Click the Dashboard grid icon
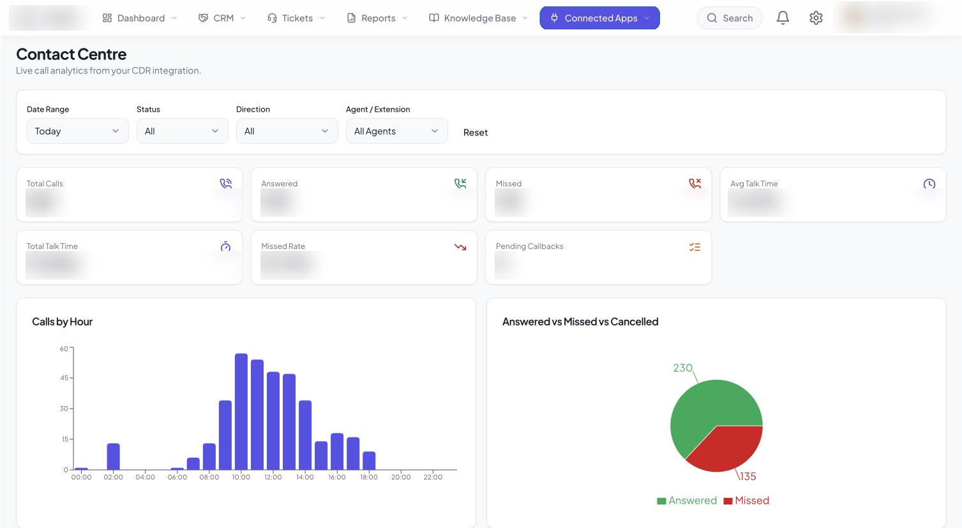This screenshot has height=528, width=962. click(x=107, y=18)
